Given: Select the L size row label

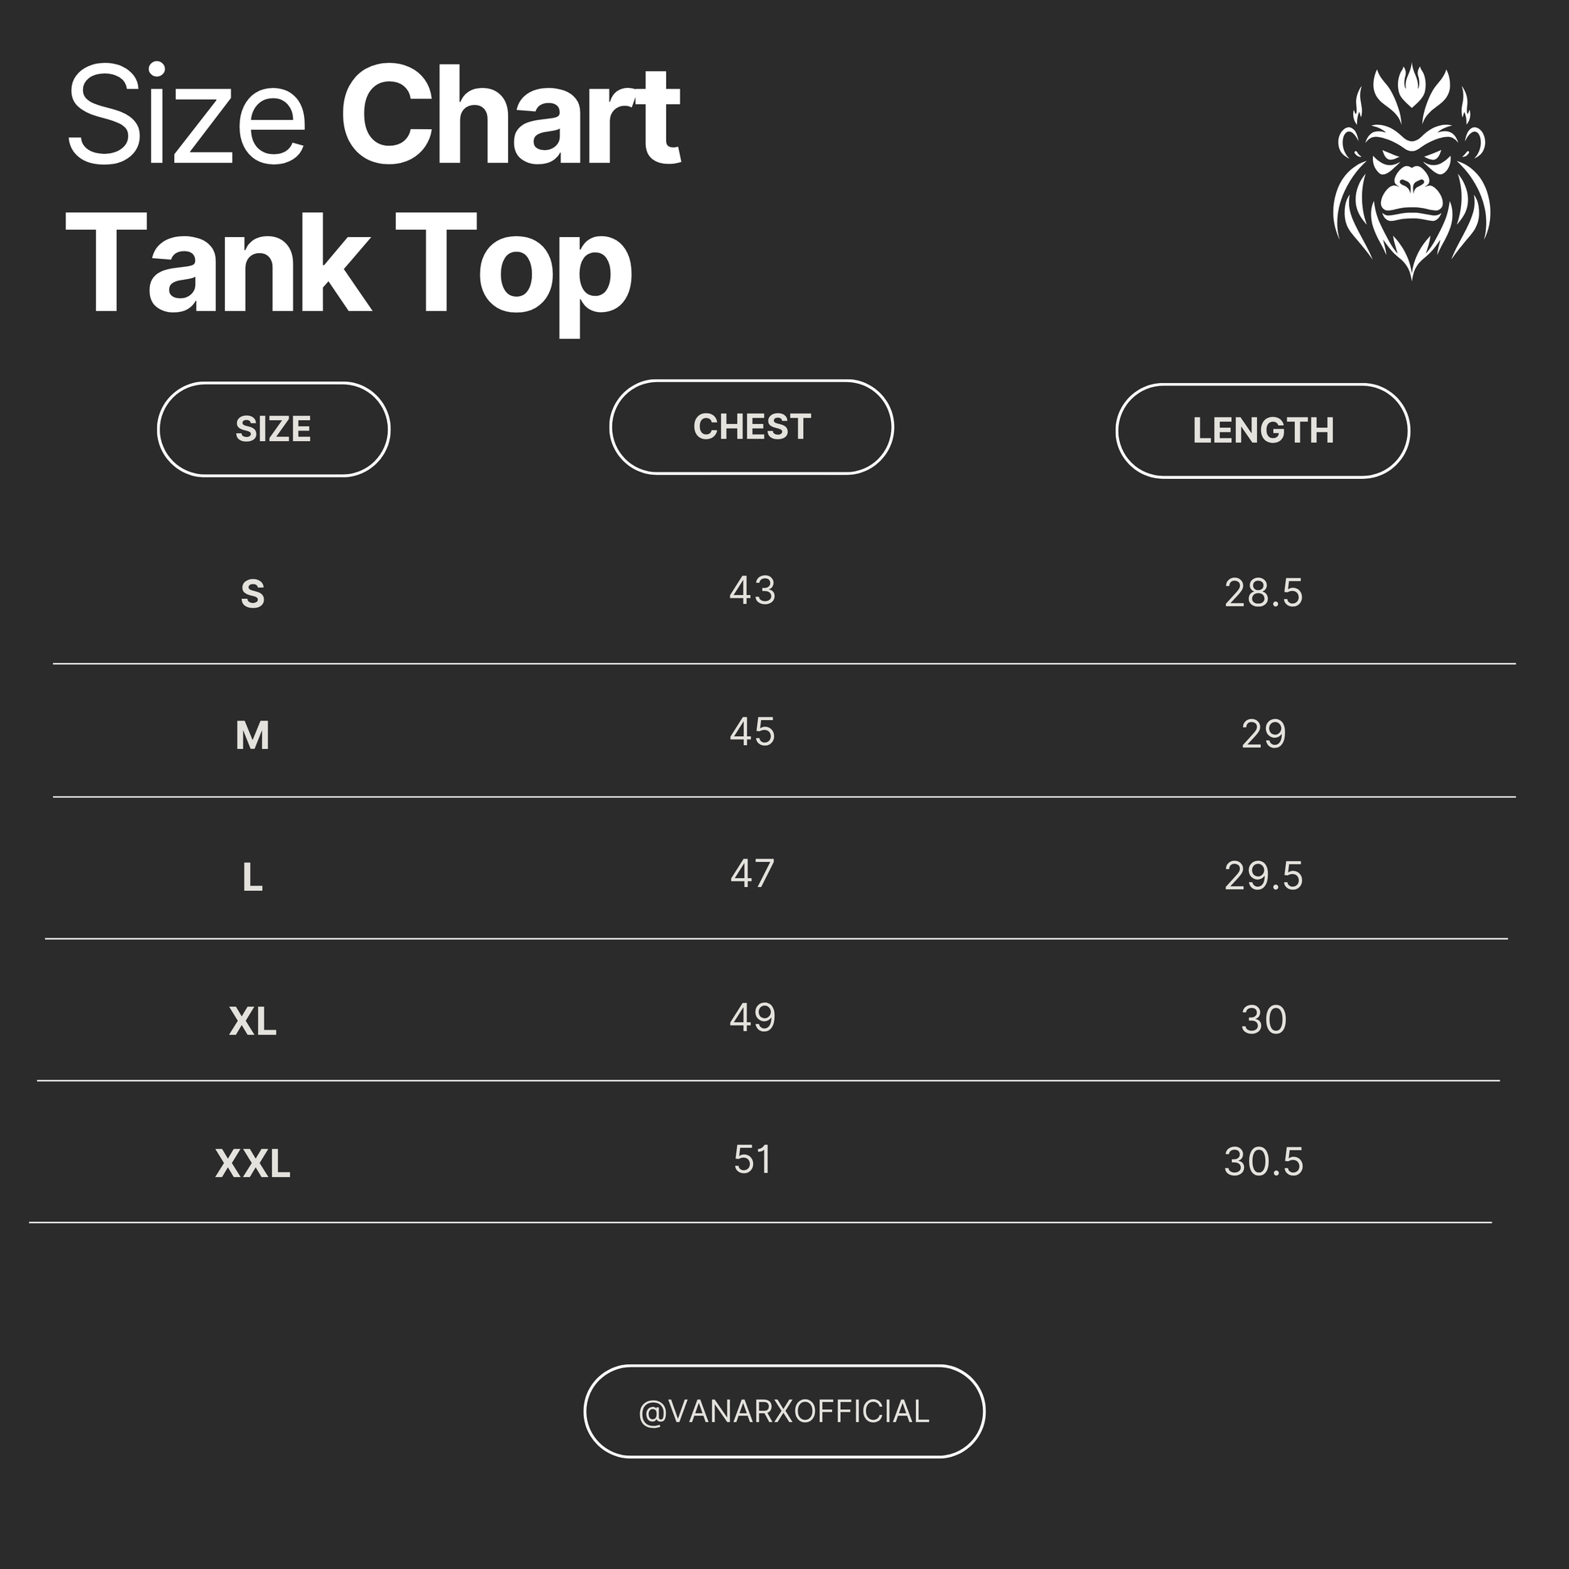Looking at the screenshot, I should [252, 878].
